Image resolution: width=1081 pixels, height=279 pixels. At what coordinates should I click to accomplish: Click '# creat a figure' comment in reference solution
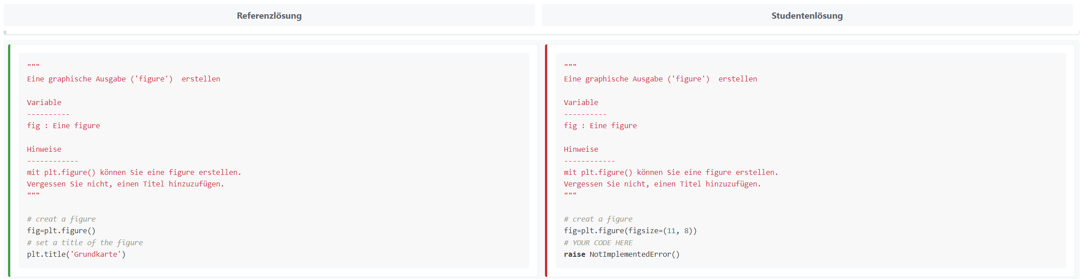(x=61, y=219)
